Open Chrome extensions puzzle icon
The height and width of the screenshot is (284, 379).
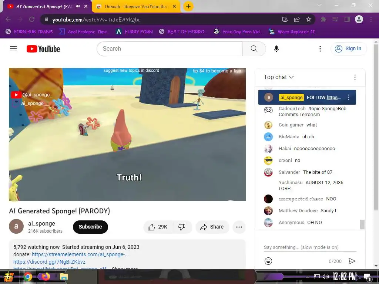pyautogui.click(x=323, y=19)
